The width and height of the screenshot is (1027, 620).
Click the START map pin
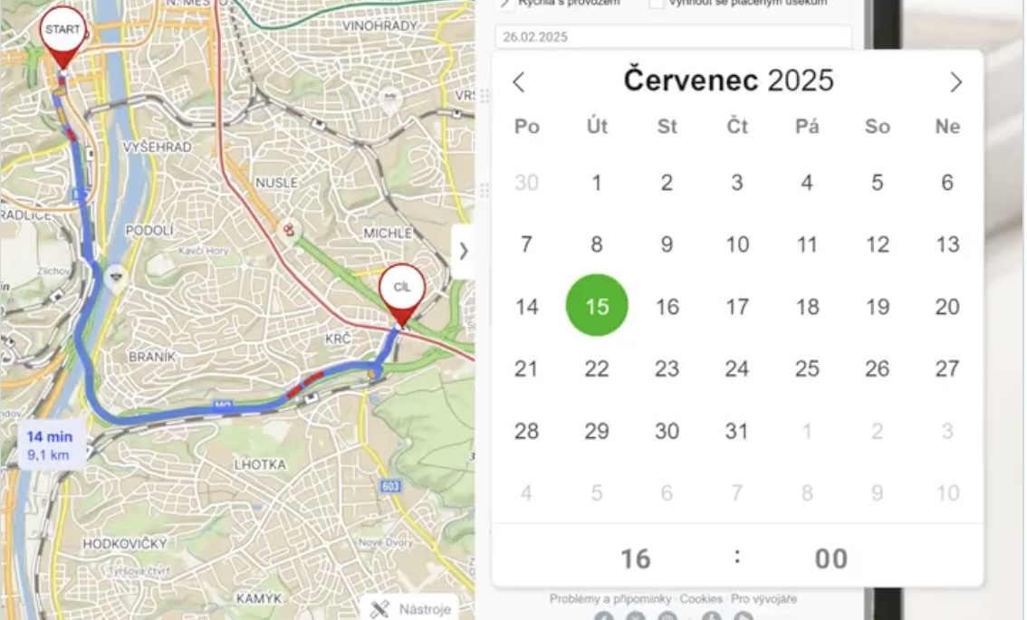(x=62, y=38)
